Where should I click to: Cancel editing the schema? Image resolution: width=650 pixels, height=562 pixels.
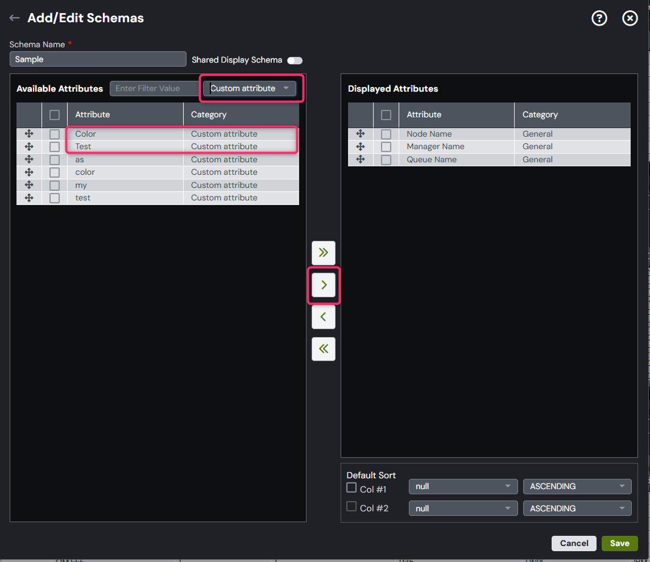(x=574, y=543)
